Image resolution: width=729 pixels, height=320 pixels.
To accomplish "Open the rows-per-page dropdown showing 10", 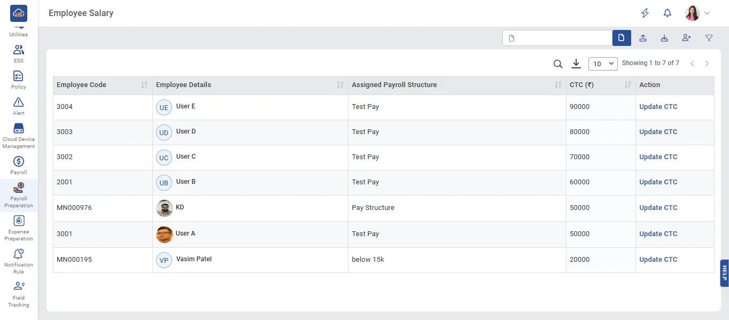I will [603, 64].
